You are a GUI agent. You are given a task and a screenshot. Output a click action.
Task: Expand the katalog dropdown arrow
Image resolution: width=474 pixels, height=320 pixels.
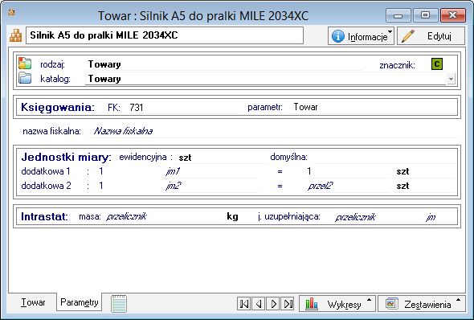(451, 80)
